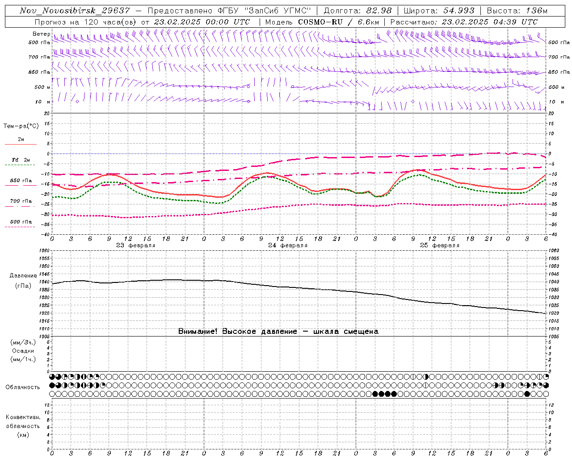Click the 700 гПа temperature legend entry
Image resolution: width=572 pixels, height=457 pixels.
point(21,201)
